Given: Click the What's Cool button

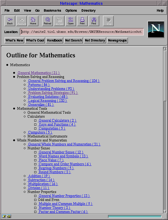Looking at the screenshot, I should pyautogui.click(x=35, y=40).
